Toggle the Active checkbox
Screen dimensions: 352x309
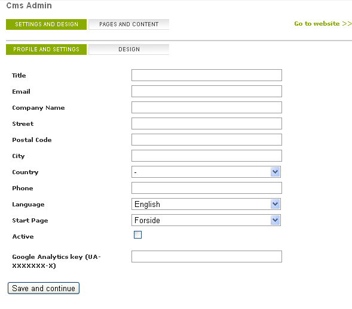click(x=137, y=235)
